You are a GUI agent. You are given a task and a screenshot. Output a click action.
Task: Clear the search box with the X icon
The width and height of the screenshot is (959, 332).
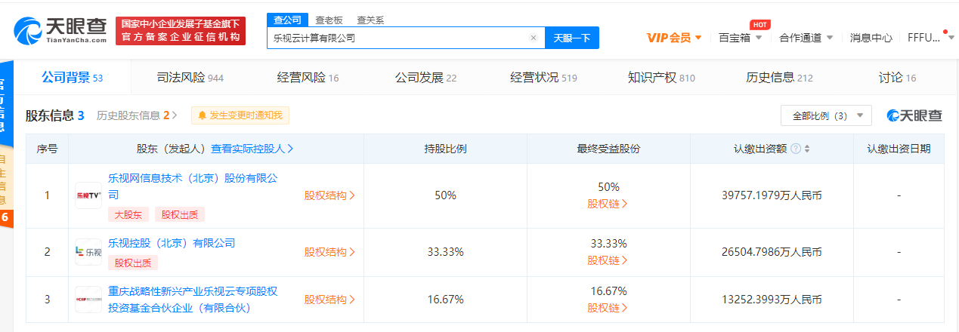point(533,38)
